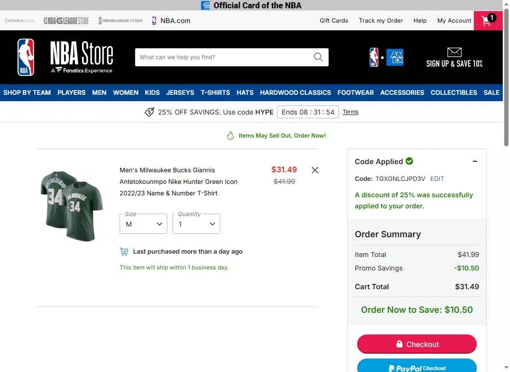The image size is (510, 372).
Task: Open the NBA G League Store logo
Action: pos(66,21)
